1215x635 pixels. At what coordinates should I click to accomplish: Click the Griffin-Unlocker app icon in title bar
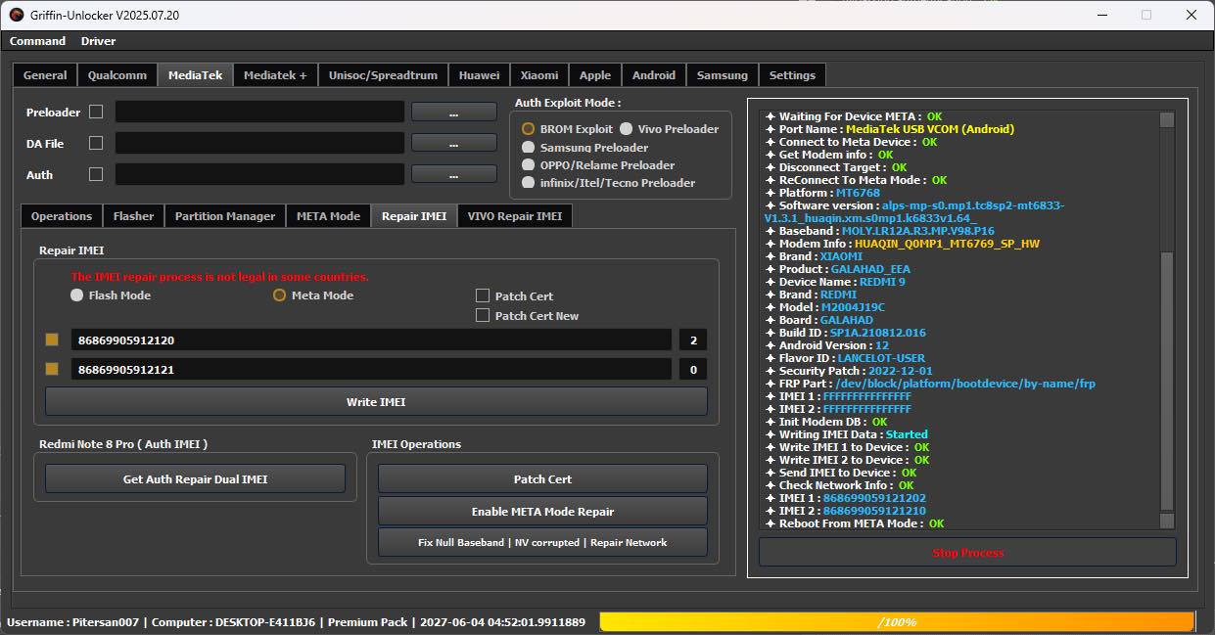(17, 15)
